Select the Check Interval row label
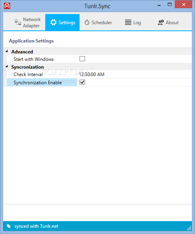 click(x=28, y=74)
